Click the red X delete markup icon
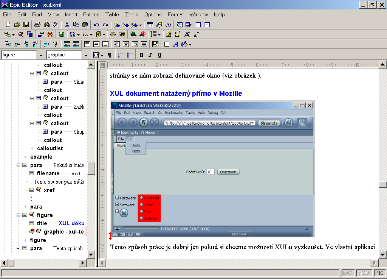This screenshot has height=279, width=387. point(50,34)
